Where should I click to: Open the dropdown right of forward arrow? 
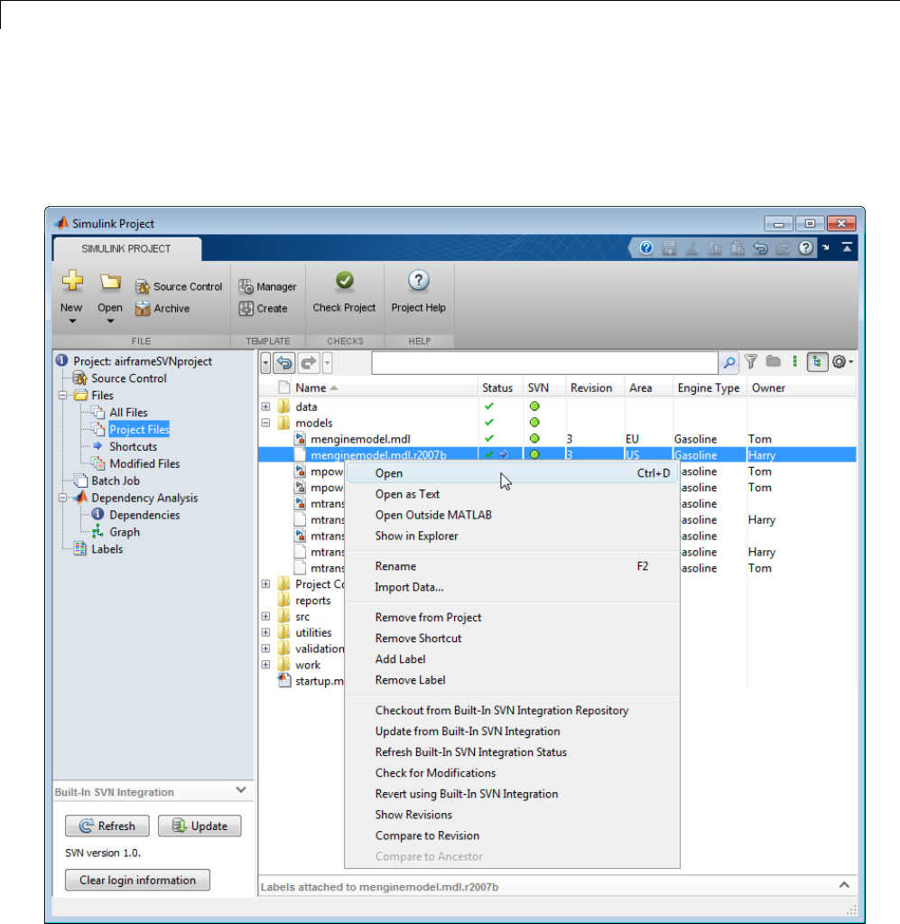coord(328,363)
